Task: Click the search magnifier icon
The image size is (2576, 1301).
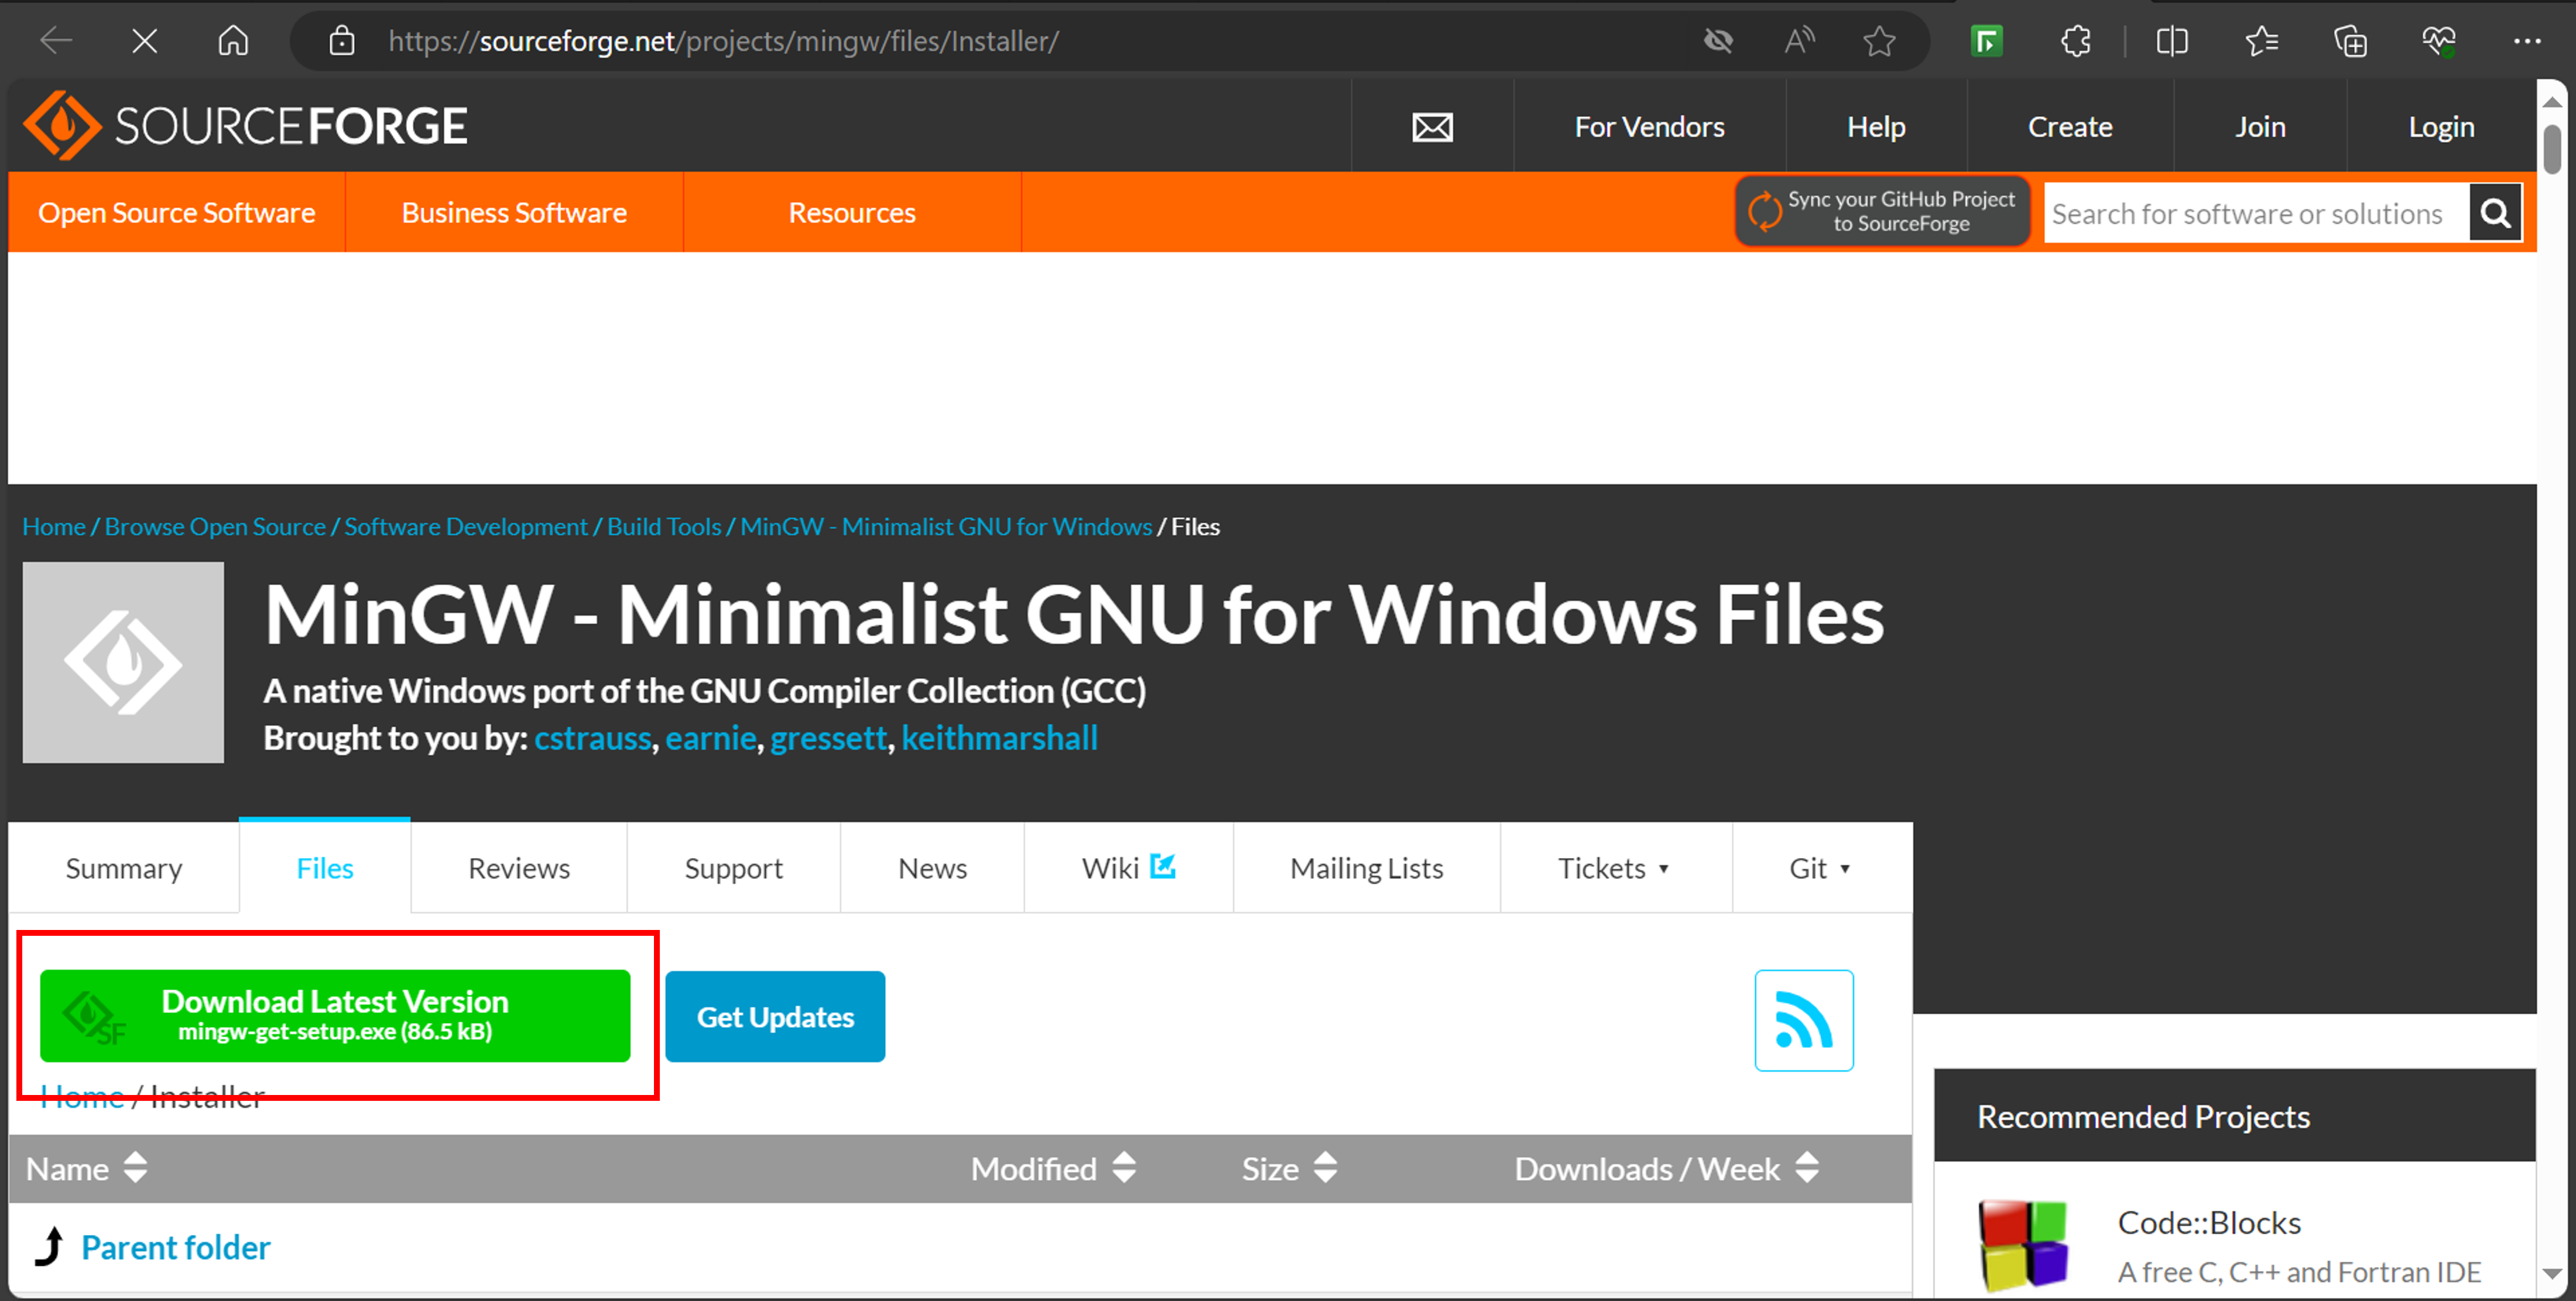Action: coord(2494,213)
